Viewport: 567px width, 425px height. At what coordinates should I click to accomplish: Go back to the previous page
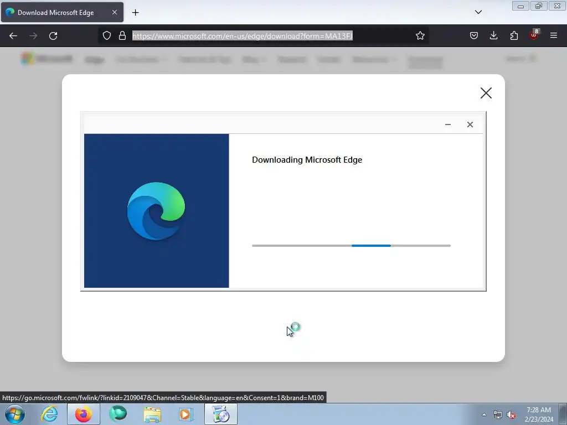(13, 36)
